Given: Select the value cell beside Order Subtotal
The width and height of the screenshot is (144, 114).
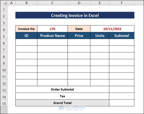Looking at the screenshot, I should tap(122, 89).
